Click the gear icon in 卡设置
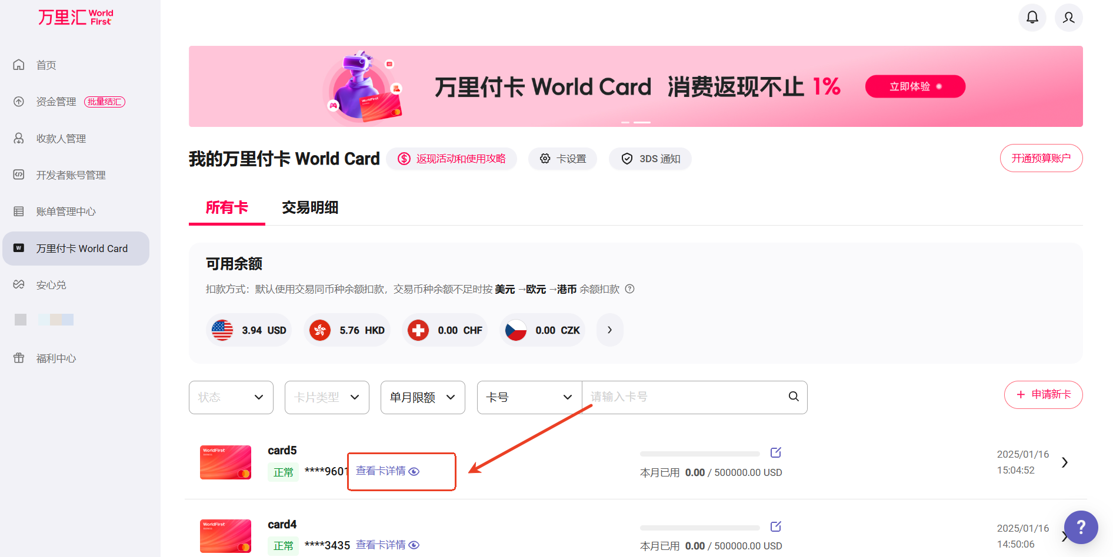Image resolution: width=1113 pixels, height=557 pixels. tap(545, 159)
